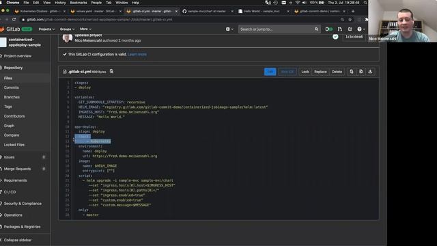The width and height of the screenshot is (437, 246).
Task: Click commit SHA 1cbcdea6
Action: click(354, 37)
